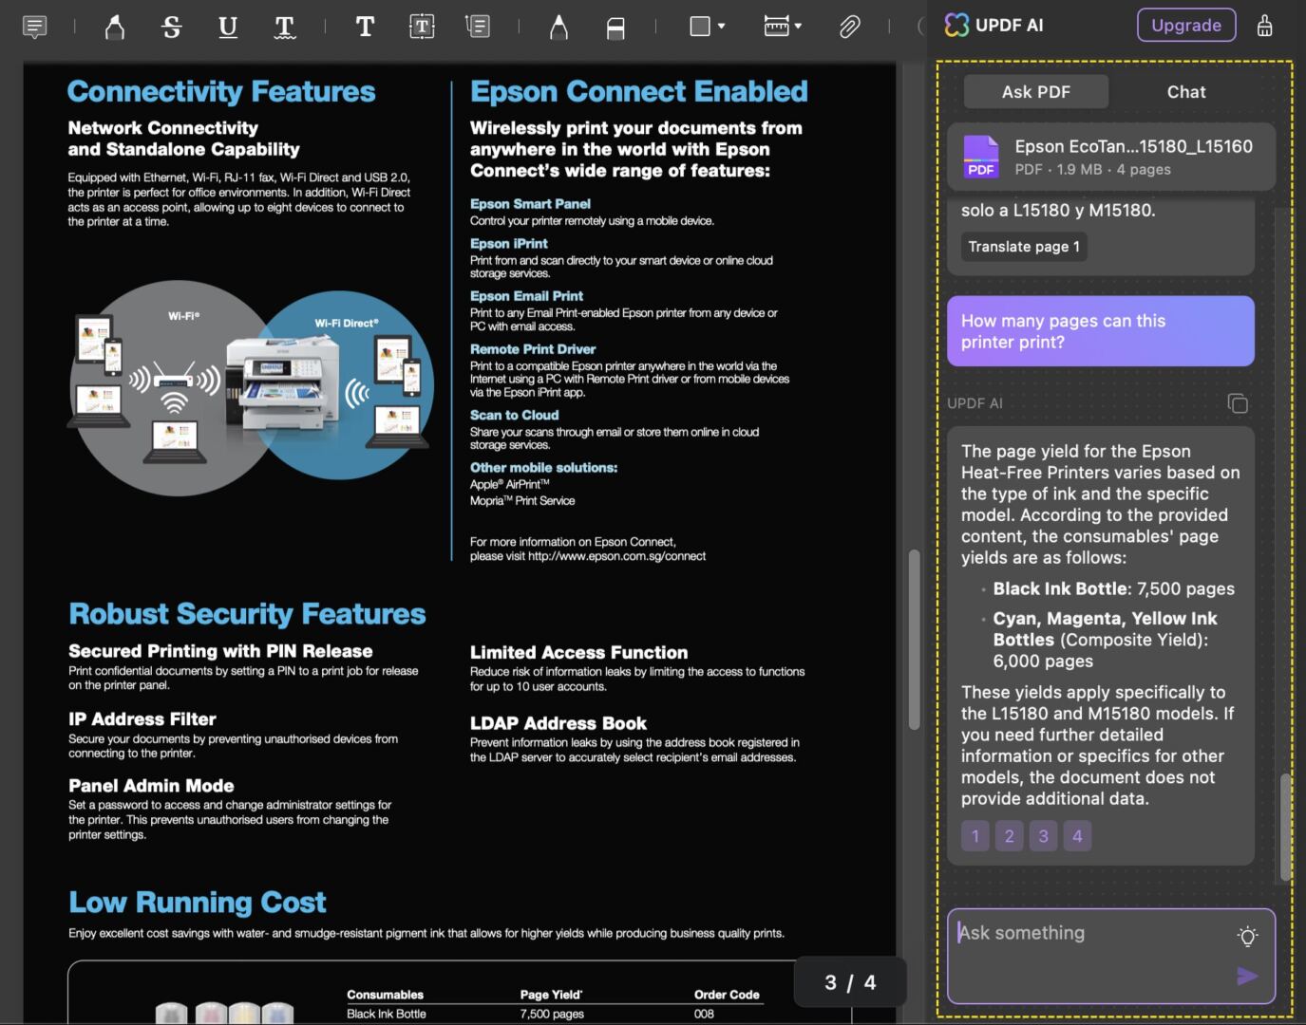Viewport: 1306px width, 1025px height.
Task: Open the prompt suggestions lightbulb
Action: click(1248, 936)
